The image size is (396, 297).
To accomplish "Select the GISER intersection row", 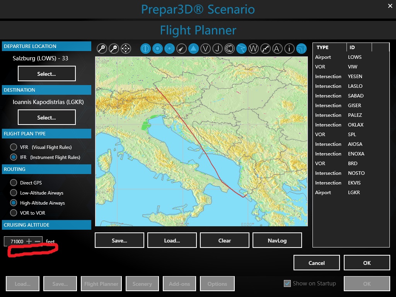I will [351, 105].
